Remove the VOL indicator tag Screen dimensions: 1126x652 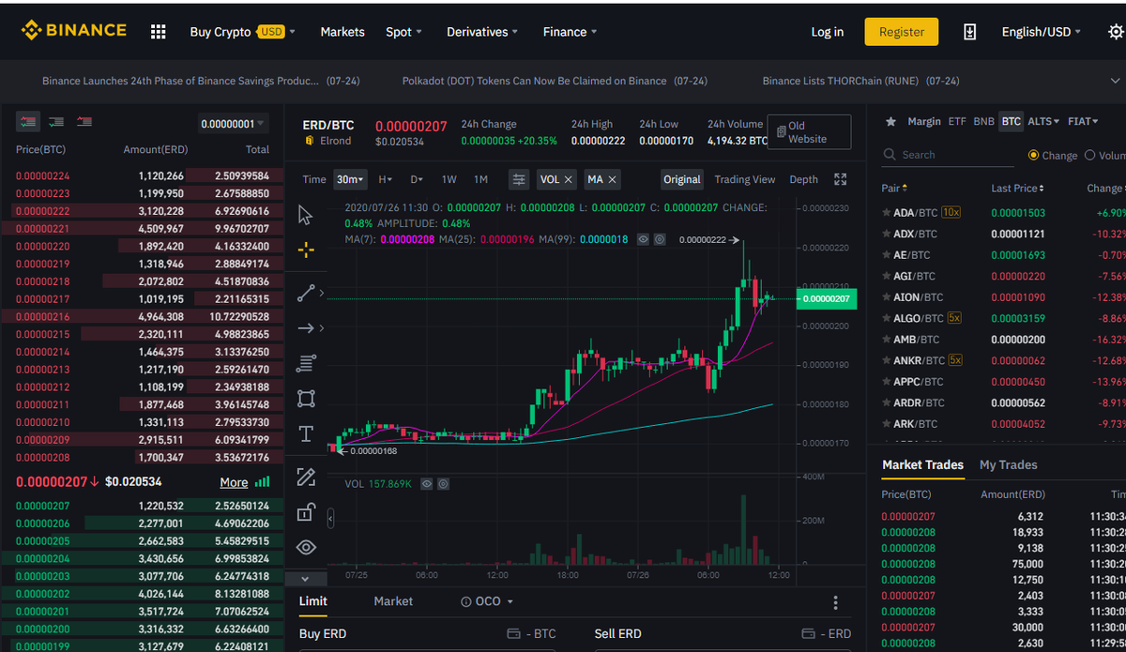point(569,179)
